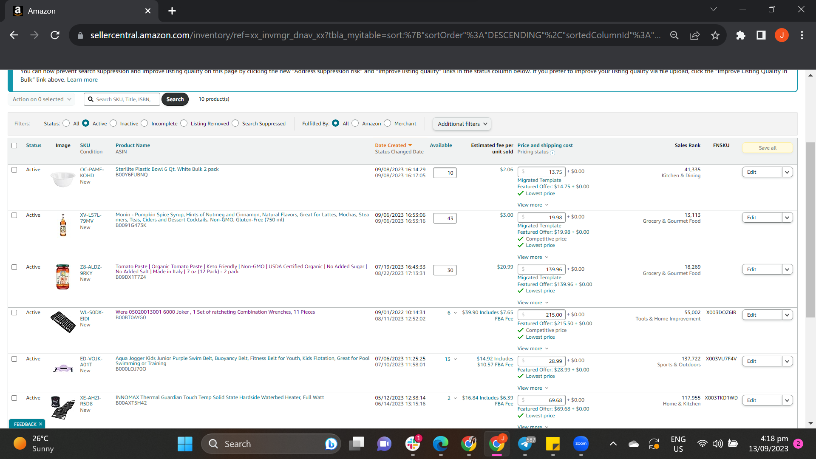
Task: Select Fulfilled By Merchant radio button
Action: [x=388, y=123]
